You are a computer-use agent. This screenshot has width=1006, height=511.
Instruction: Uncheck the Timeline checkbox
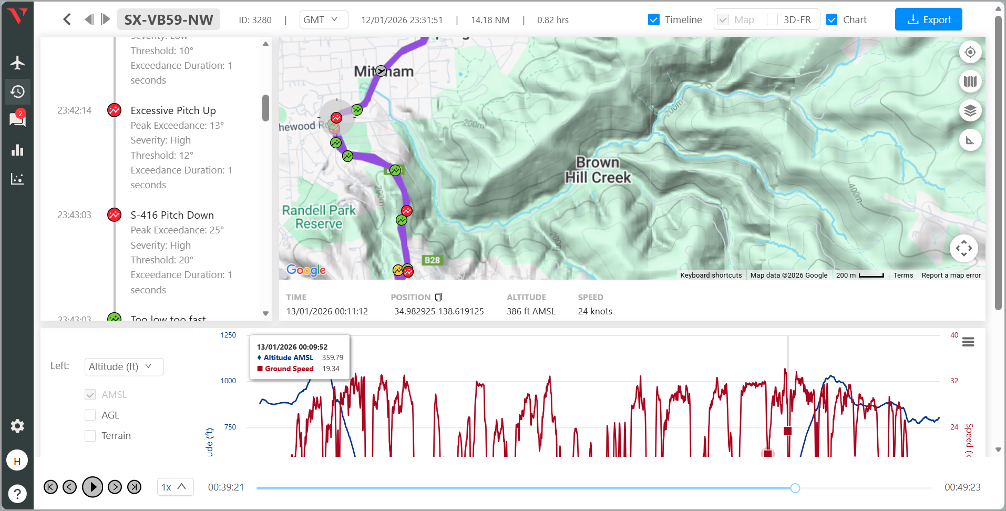click(x=654, y=20)
